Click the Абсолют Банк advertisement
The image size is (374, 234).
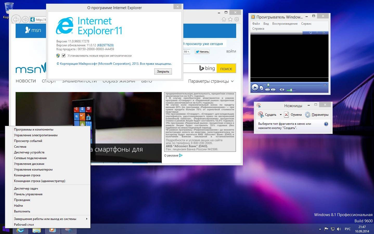point(200,122)
